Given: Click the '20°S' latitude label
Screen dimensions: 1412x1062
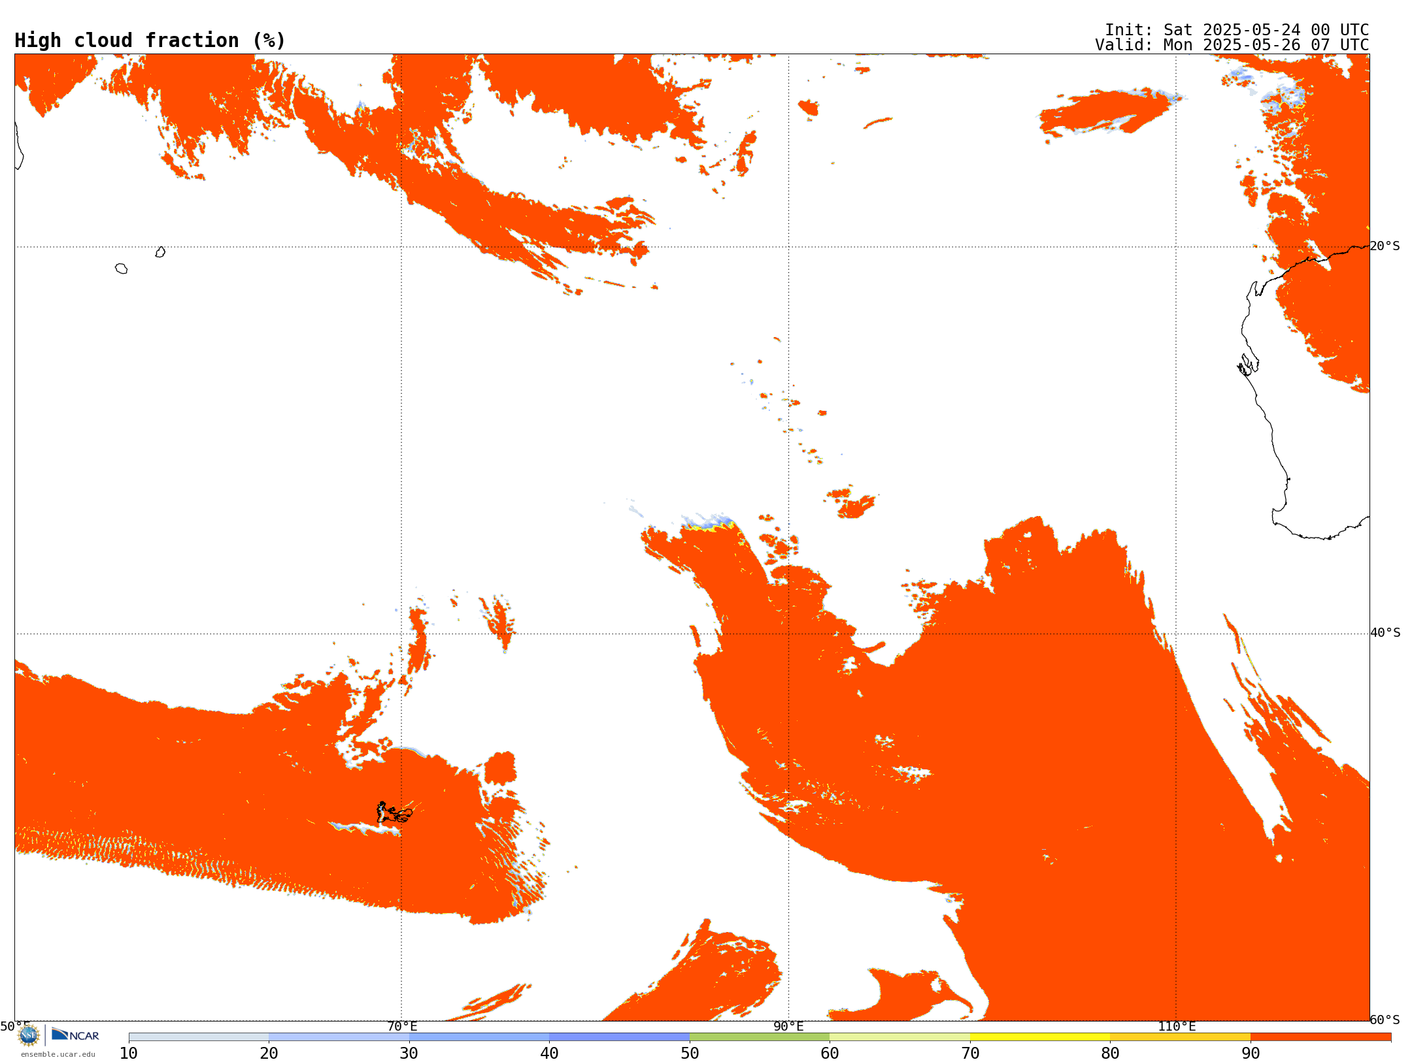Looking at the screenshot, I should [1385, 246].
